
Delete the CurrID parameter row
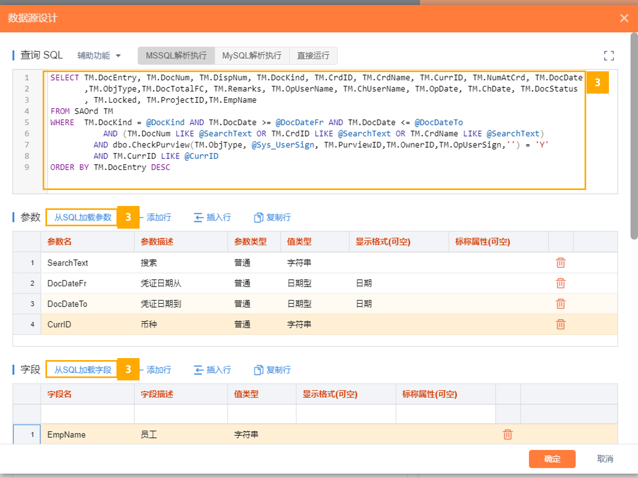click(561, 324)
